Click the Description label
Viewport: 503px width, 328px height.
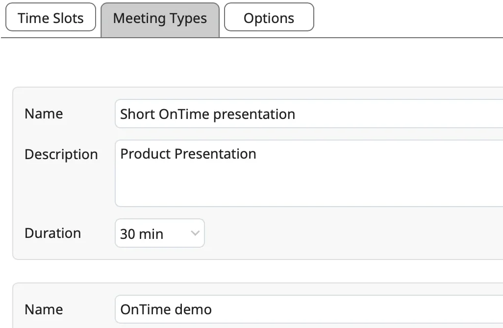[61, 154]
